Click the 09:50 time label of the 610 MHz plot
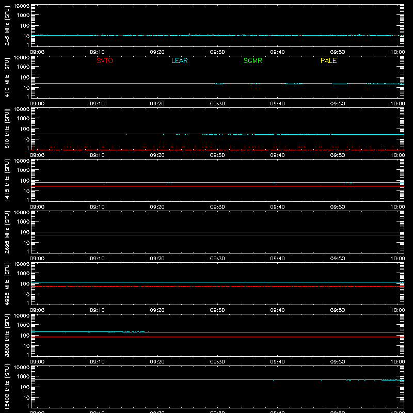 pyautogui.click(x=338, y=155)
